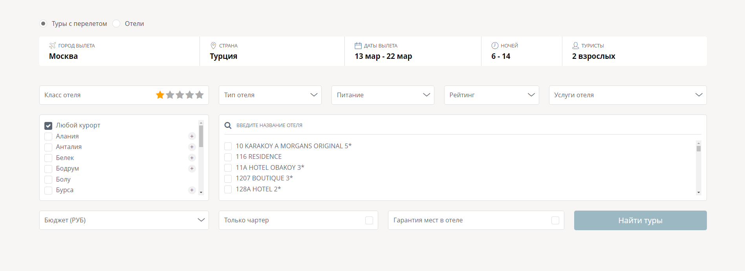Click the location pin icon for country

pos(213,45)
